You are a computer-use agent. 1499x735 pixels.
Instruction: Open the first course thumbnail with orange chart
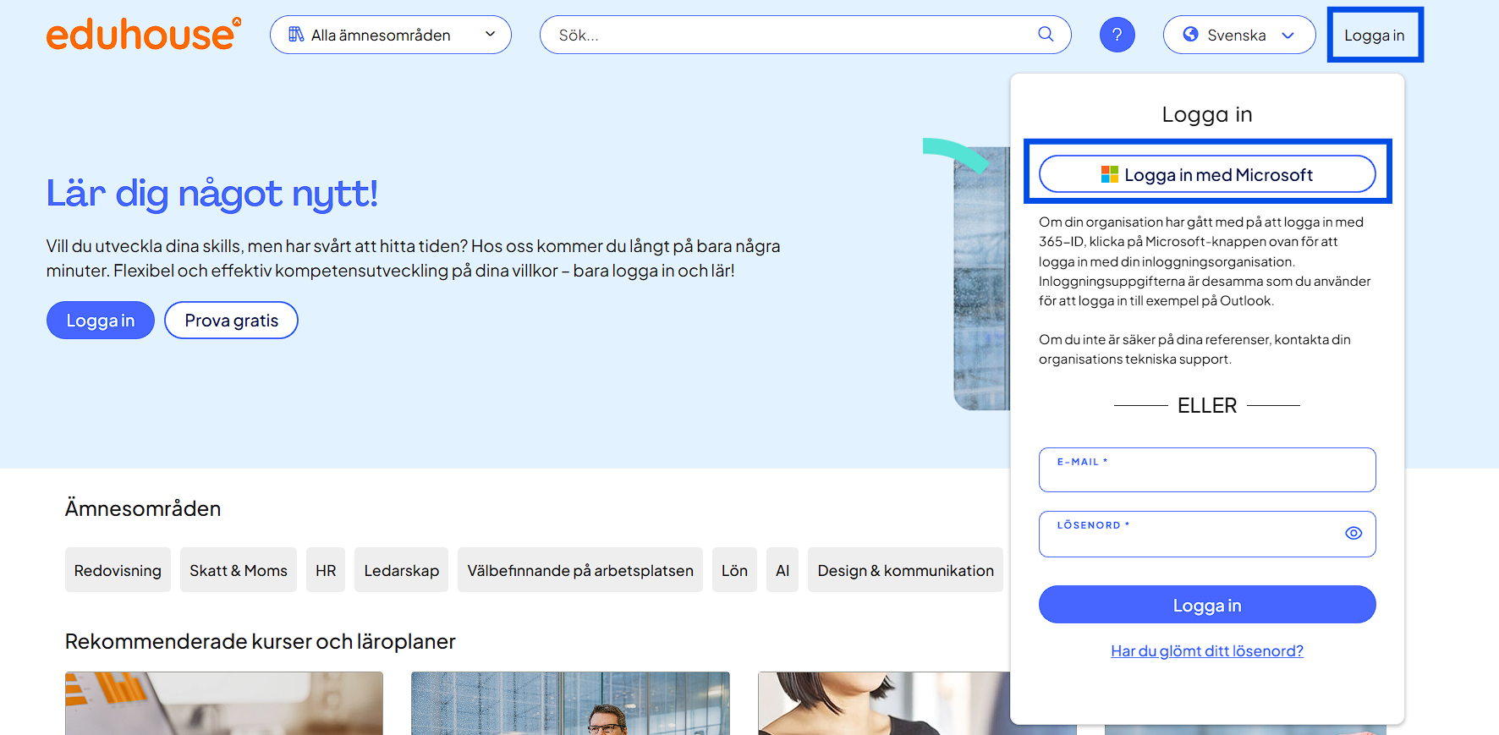pos(224,703)
